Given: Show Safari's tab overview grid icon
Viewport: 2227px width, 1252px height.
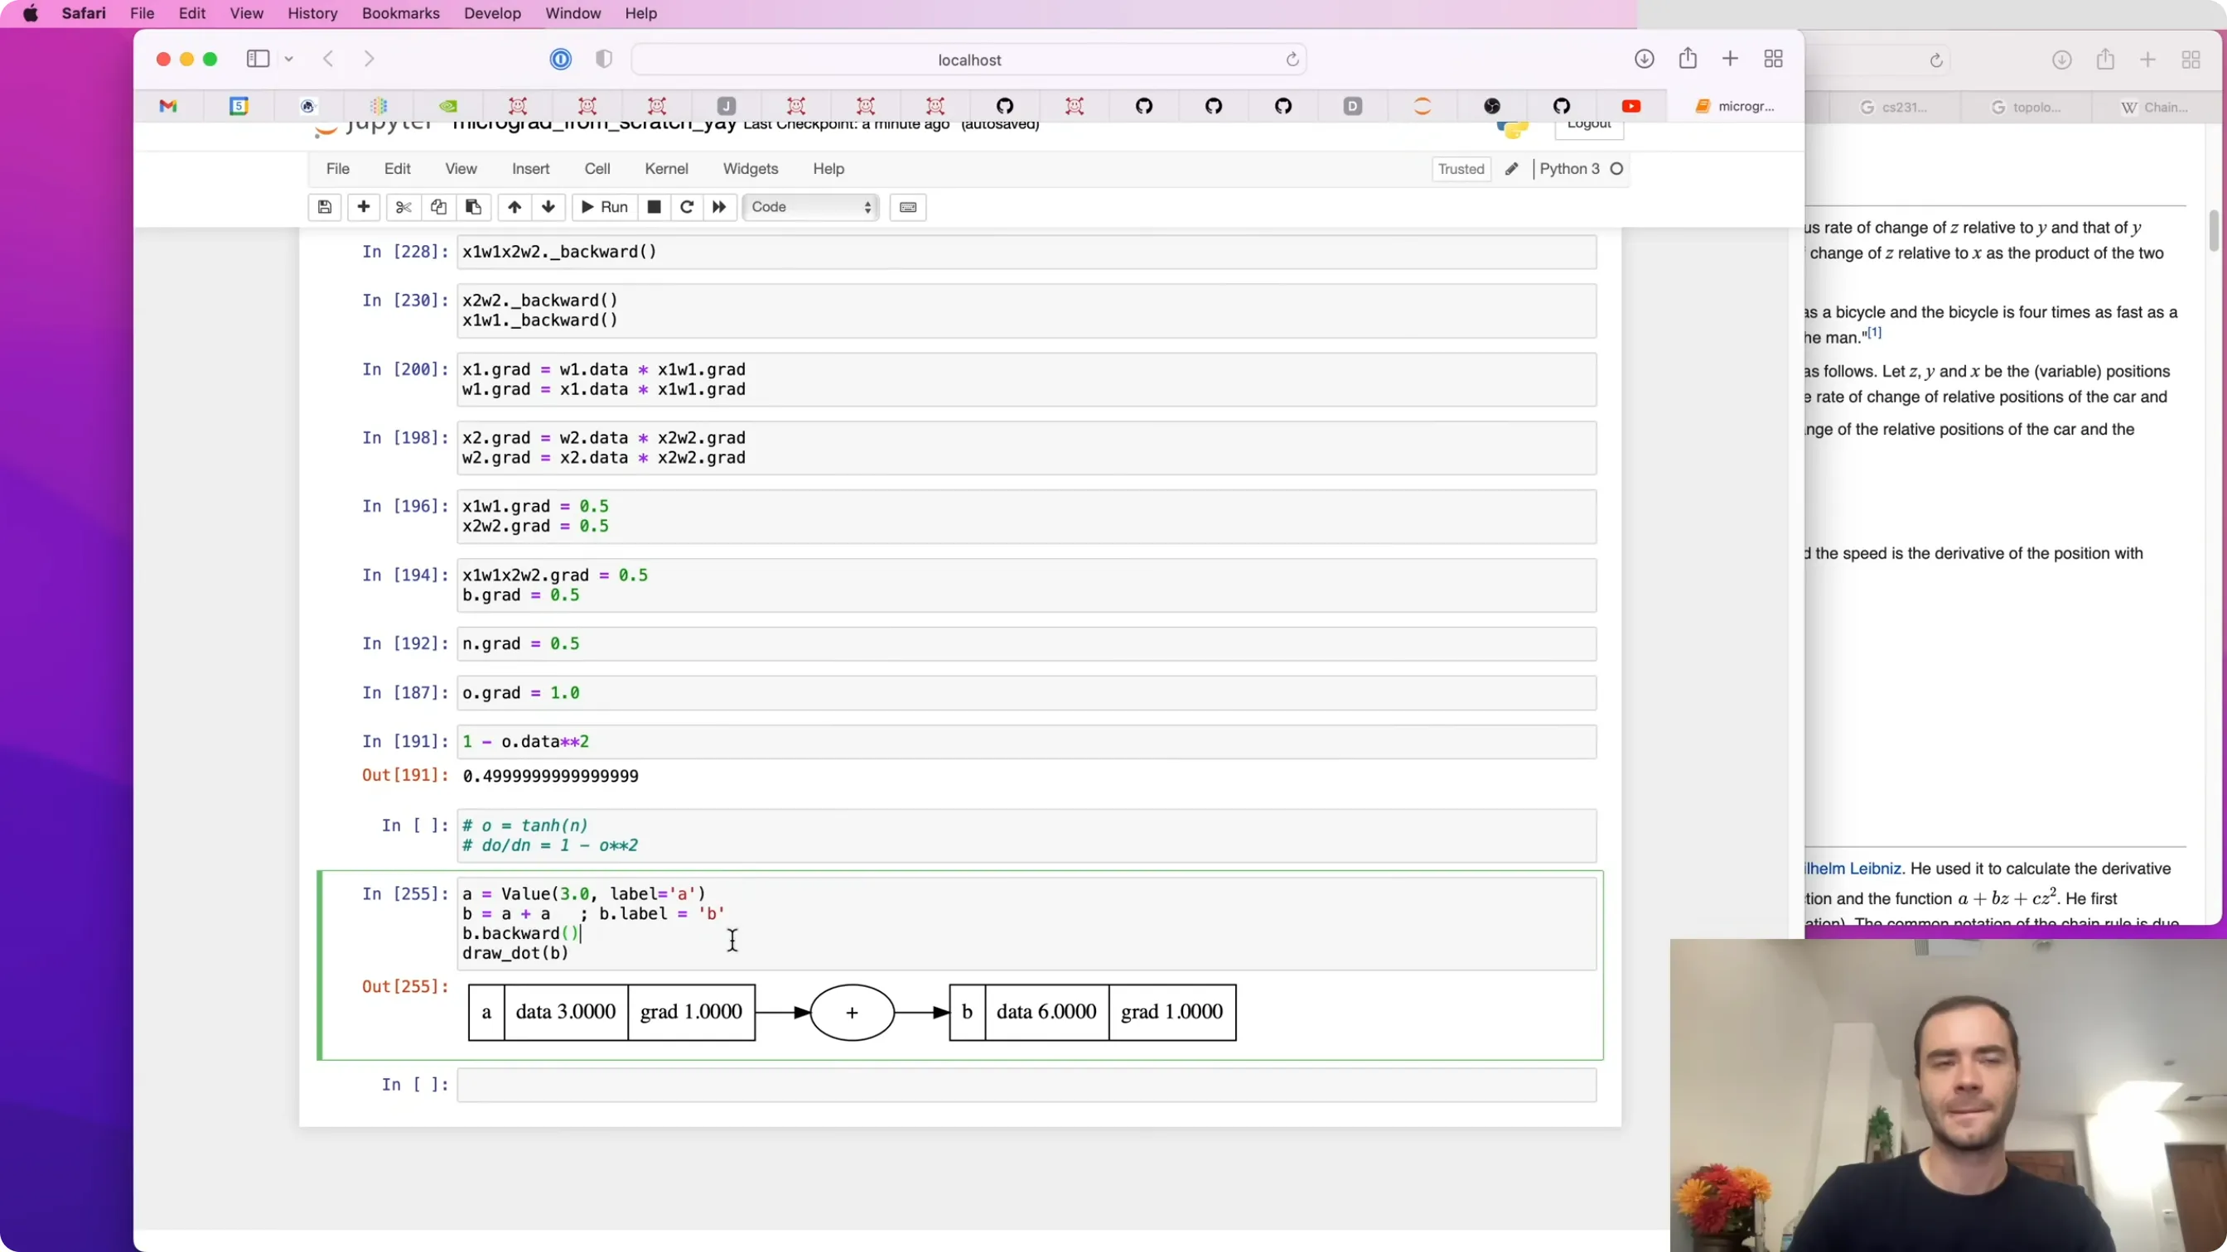Looking at the screenshot, I should pos(1773,59).
